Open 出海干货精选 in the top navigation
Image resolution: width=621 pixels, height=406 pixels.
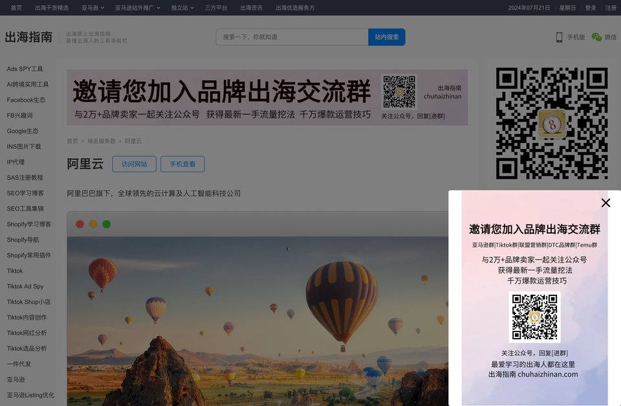click(x=52, y=8)
